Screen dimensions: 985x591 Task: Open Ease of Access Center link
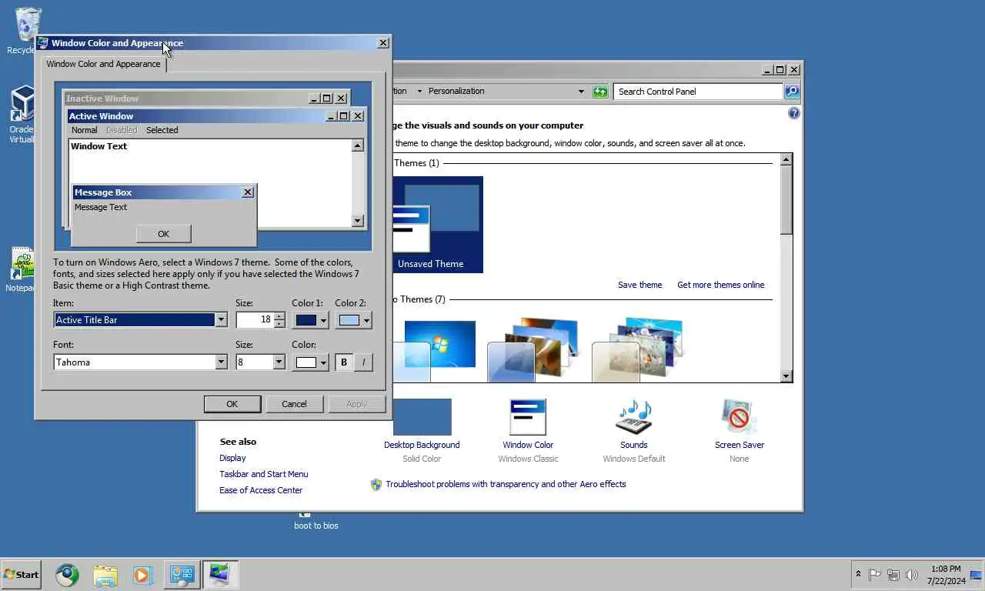tap(261, 490)
